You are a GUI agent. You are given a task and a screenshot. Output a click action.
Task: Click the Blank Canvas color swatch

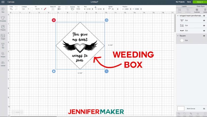(x=181, y=109)
